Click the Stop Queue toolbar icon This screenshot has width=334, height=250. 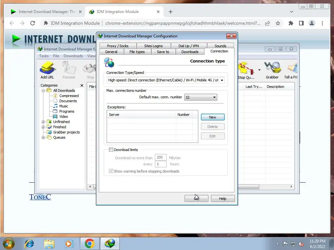246,70
